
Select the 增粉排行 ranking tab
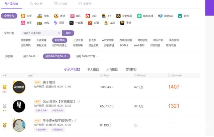click(x=131, y=69)
